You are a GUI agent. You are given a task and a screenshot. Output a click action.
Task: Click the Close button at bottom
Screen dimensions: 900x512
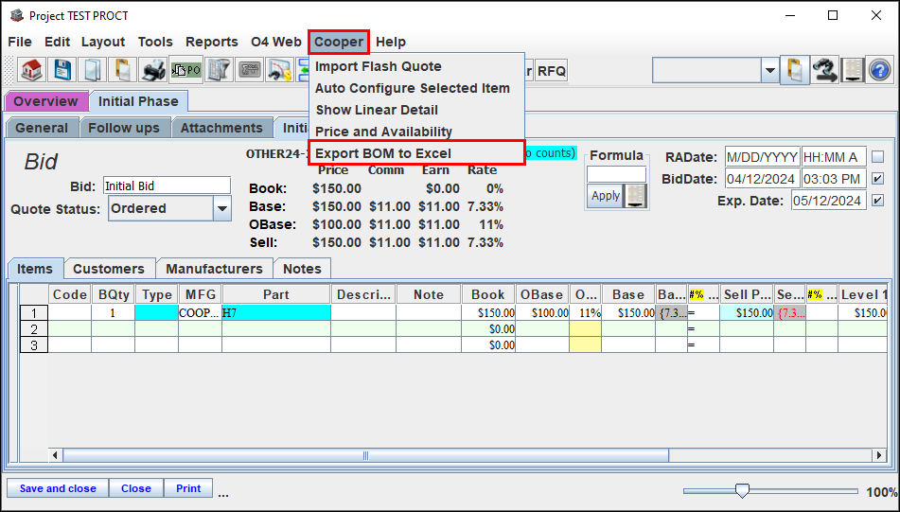point(136,488)
